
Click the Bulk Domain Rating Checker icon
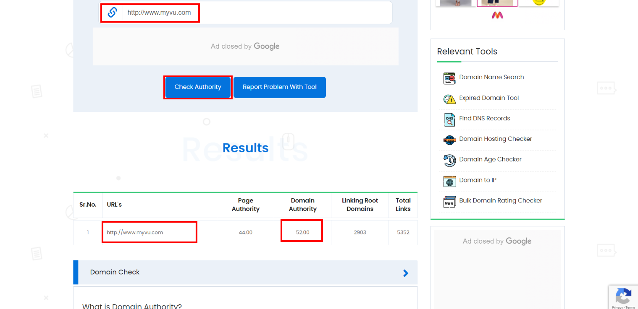tap(449, 202)
